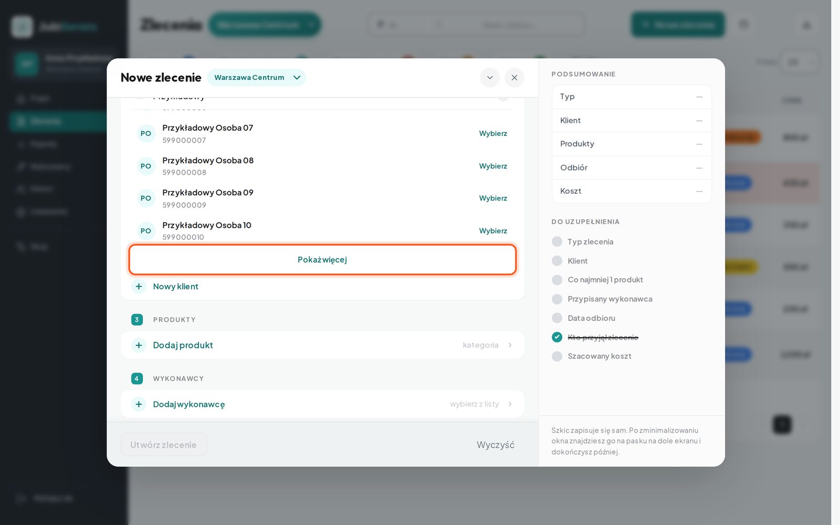Choose Wybierz for Przykładowy Osoba 09
Screen dimensions: 840x525
click(x=493, y=198)
